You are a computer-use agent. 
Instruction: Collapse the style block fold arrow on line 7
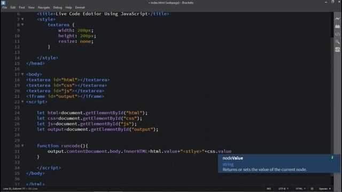click(22, 19)
